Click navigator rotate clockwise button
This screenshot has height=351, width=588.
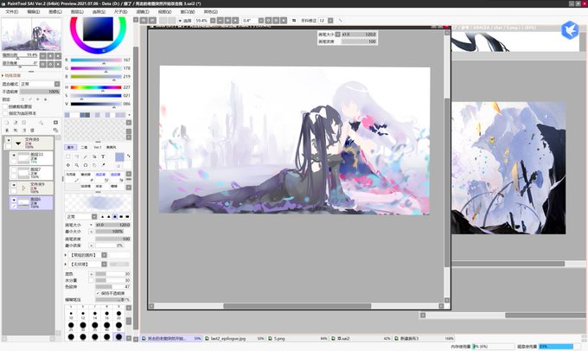click(50, 64)
